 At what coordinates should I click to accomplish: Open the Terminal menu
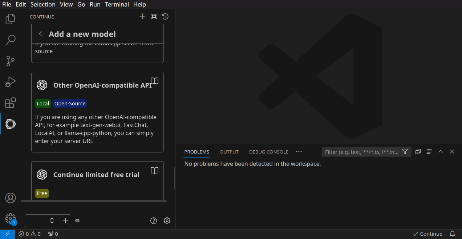[x=117, y=4]
